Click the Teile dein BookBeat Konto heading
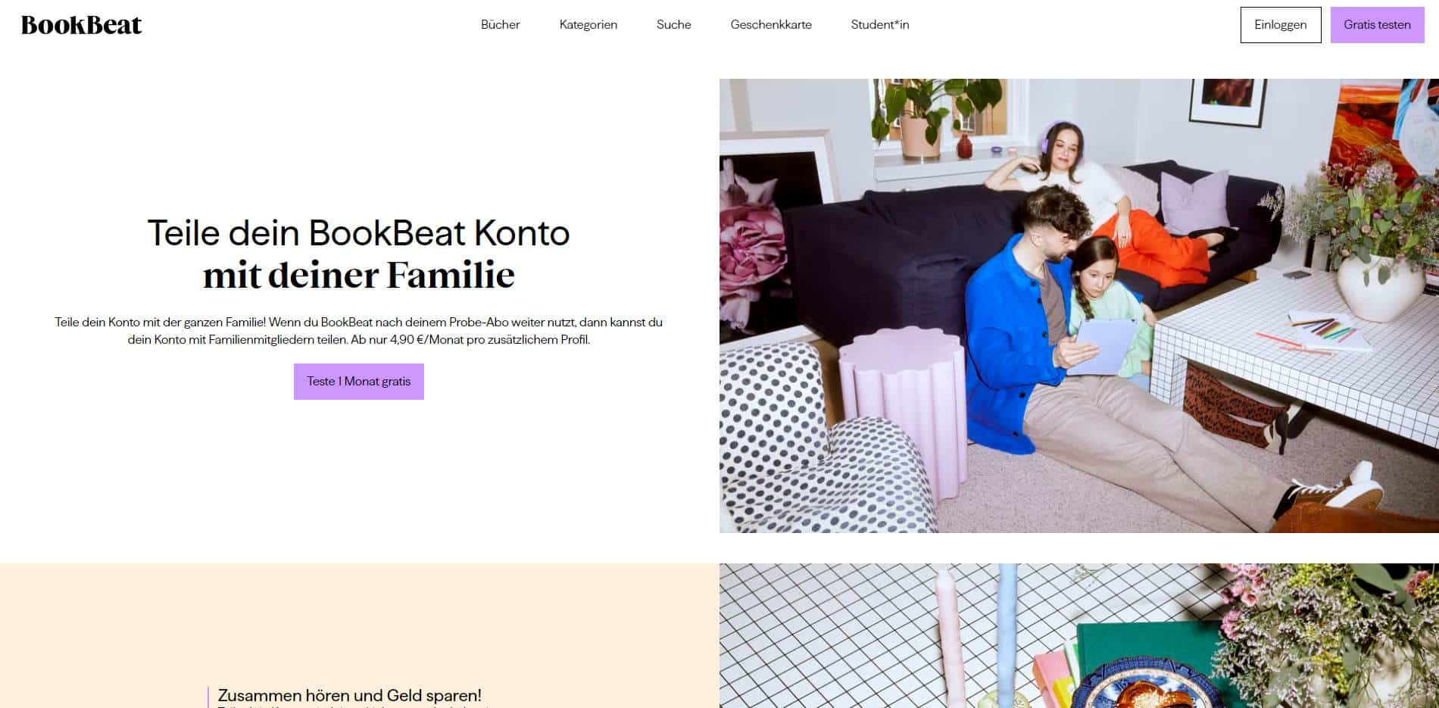1439x708 pixels. [x=358, y=232]
